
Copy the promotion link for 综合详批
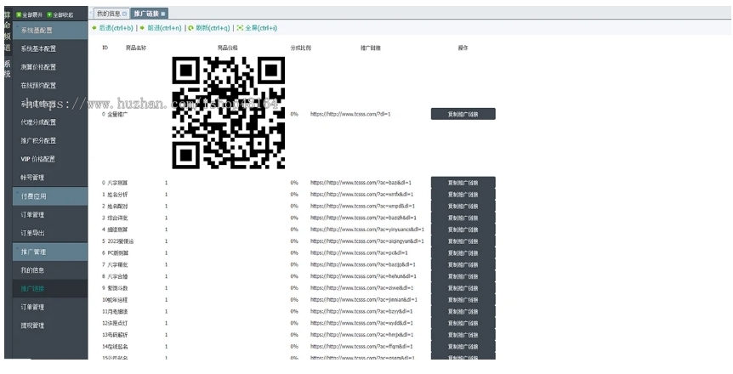point(463,218)
